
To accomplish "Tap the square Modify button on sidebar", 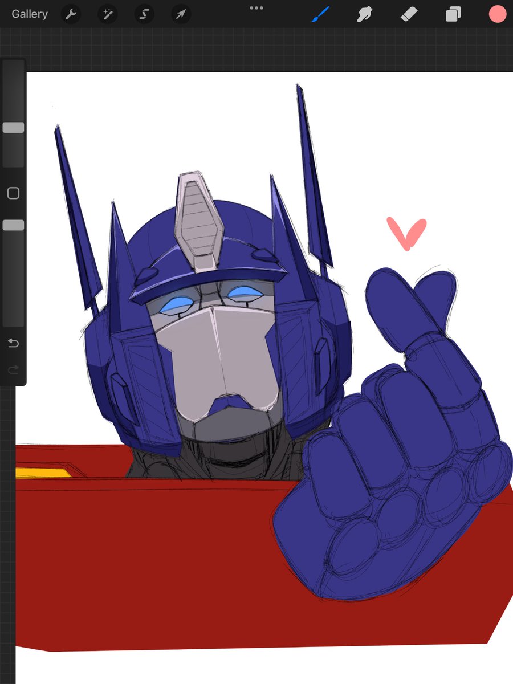I will [x=13, y=193].
